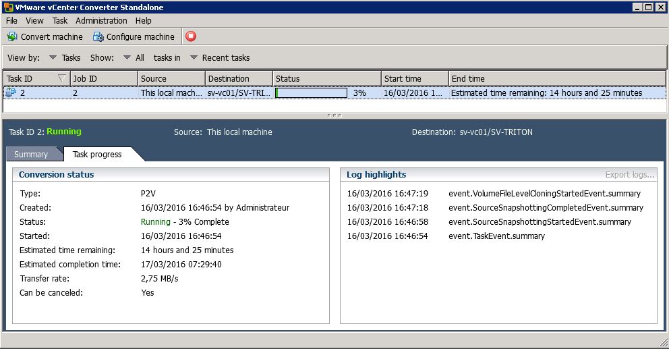
Task: Click the Convert machine label
Action: pos(52,36)
